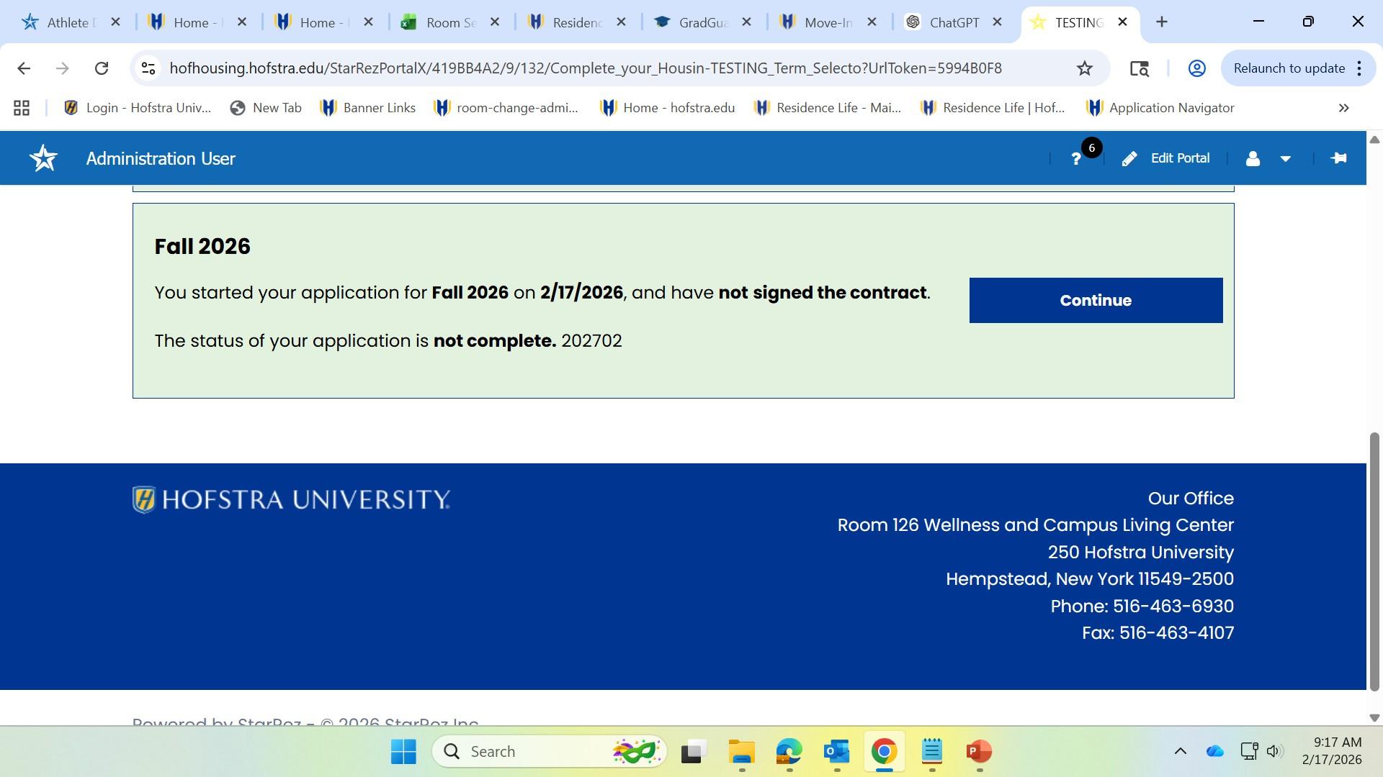Expand the user account dropdown arrow
The image size is (1383, 777).
pos(1285,159)
